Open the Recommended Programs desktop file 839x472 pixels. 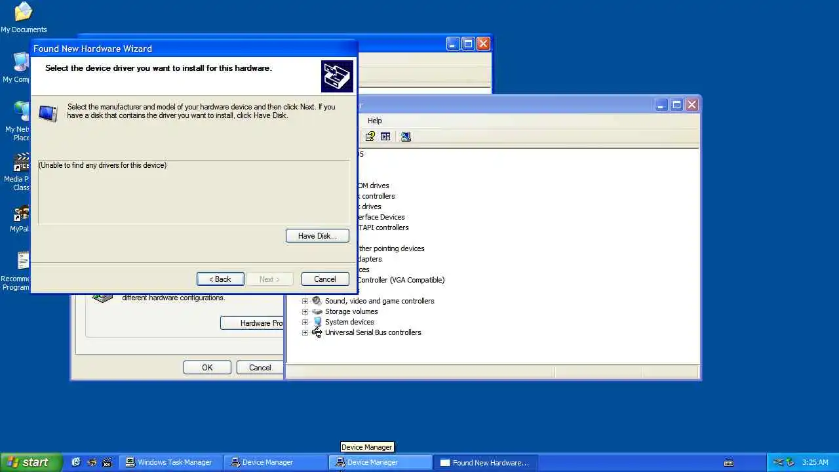pyautogui.click(x=16, y=271)
